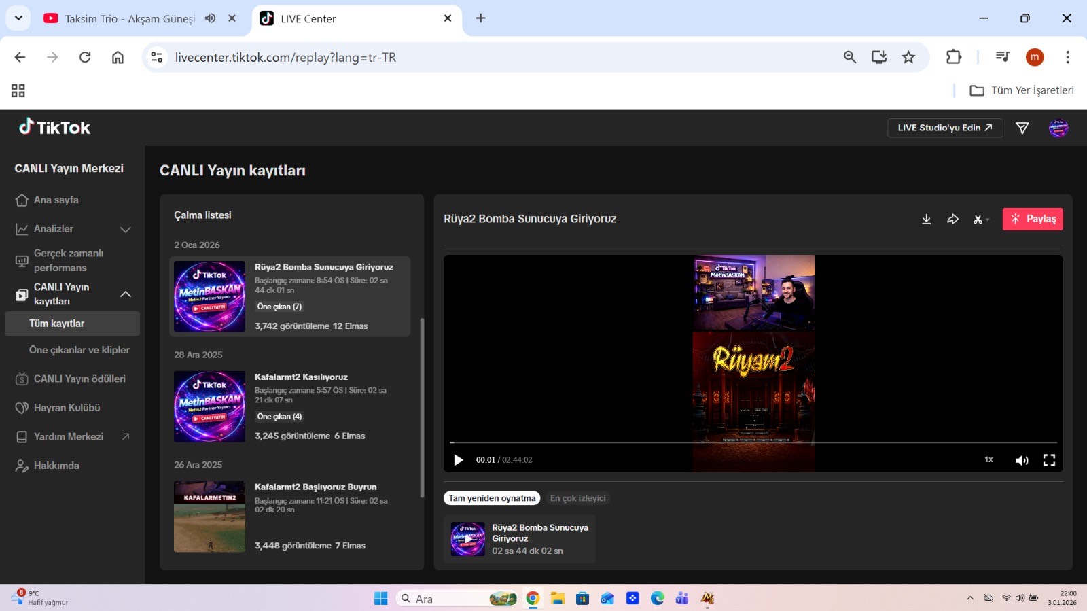The width and height of the screenshot is (1087, 611).
Task: Mute the Taksim Trio tab audio
Action: tap(211, 18)
